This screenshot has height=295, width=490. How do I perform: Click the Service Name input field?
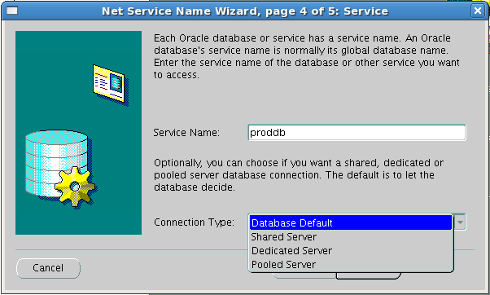(357, 133)
